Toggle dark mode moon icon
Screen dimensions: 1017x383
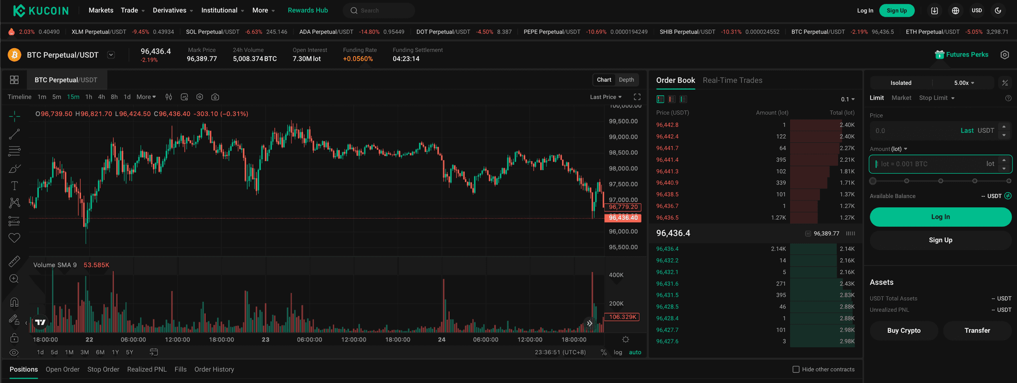pos(998,10)
